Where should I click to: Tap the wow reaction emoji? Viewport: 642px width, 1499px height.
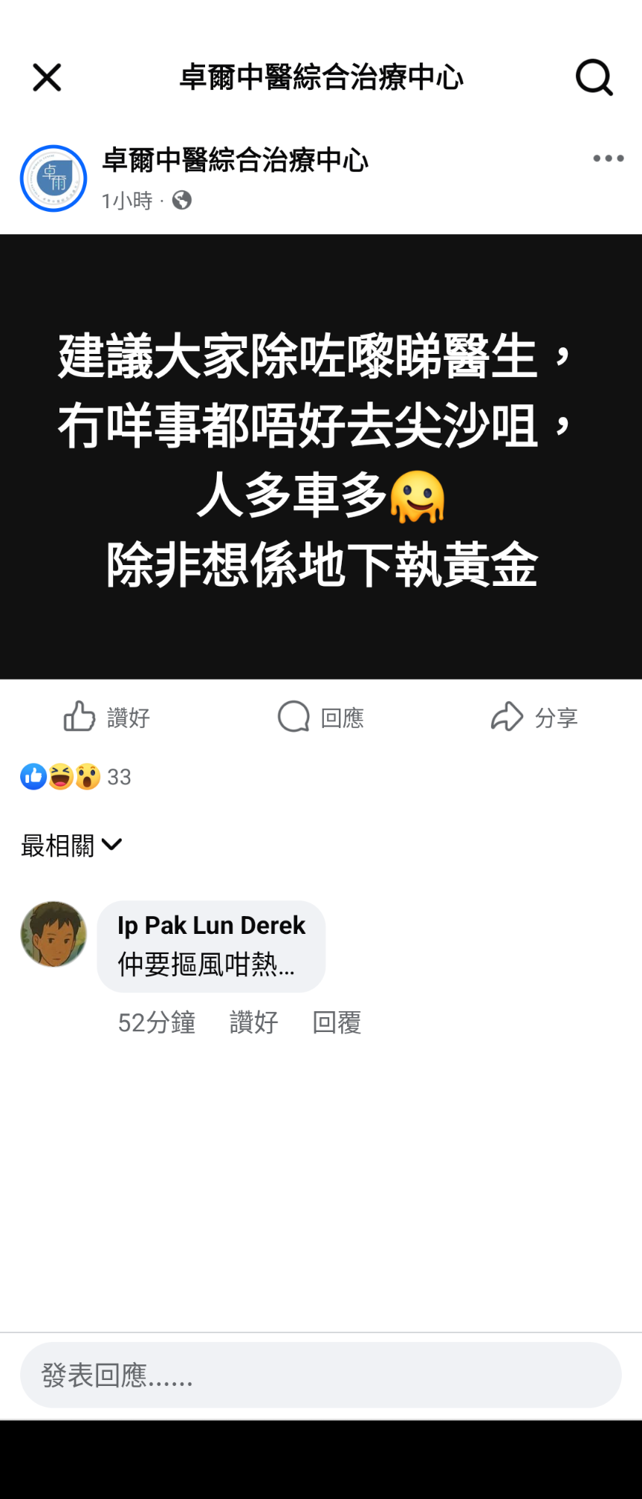click(88, 777)
